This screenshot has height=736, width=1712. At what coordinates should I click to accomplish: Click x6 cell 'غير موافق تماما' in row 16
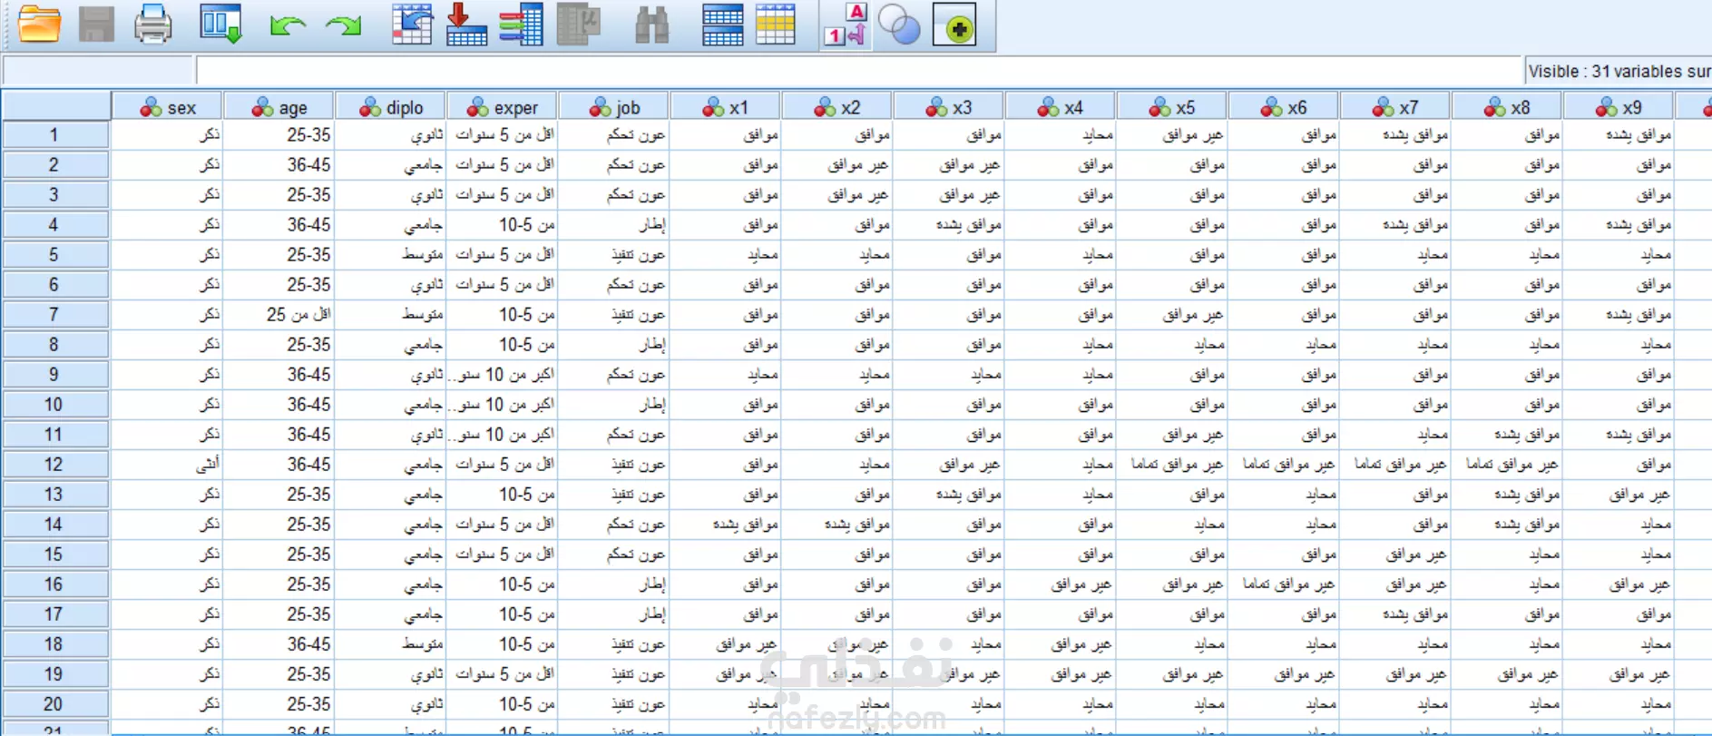coord(1284,584)
